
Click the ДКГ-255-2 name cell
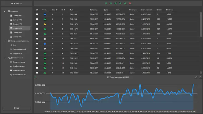click(x=74, y=49)
